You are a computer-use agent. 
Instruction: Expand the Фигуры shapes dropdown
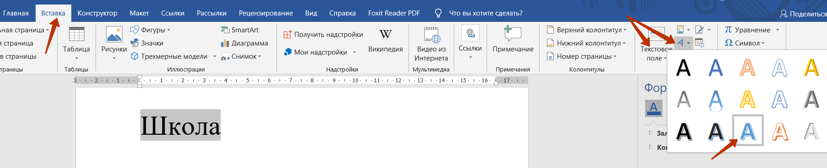[x=150, y=30]
